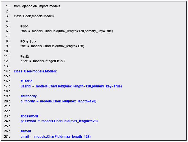Click the 'class Book(models.Model):' text
The height and width of the screenshot is (142, 188).
[34, 16]
